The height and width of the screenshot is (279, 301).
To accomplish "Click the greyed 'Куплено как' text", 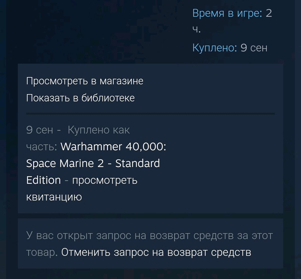I will (x=99, y=130).
